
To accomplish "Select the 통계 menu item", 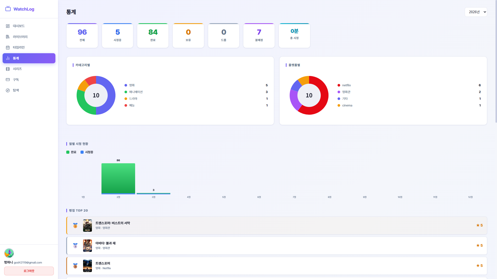I will [29, 58].
